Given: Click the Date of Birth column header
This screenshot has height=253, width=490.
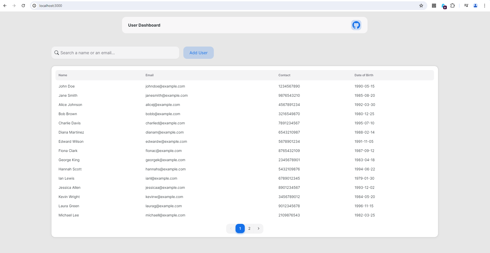Looking at the screenshot, I should 364,75.
